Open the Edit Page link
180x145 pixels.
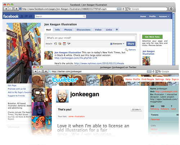point(12,85)
